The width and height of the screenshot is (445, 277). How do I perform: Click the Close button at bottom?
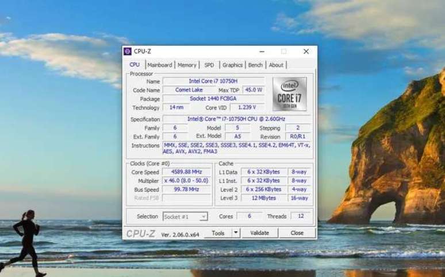pyautogui.click(x=297, y=233)
